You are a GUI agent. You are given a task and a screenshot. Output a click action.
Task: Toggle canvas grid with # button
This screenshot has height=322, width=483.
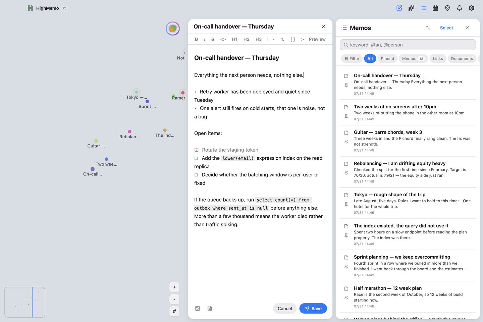point(174,311)
